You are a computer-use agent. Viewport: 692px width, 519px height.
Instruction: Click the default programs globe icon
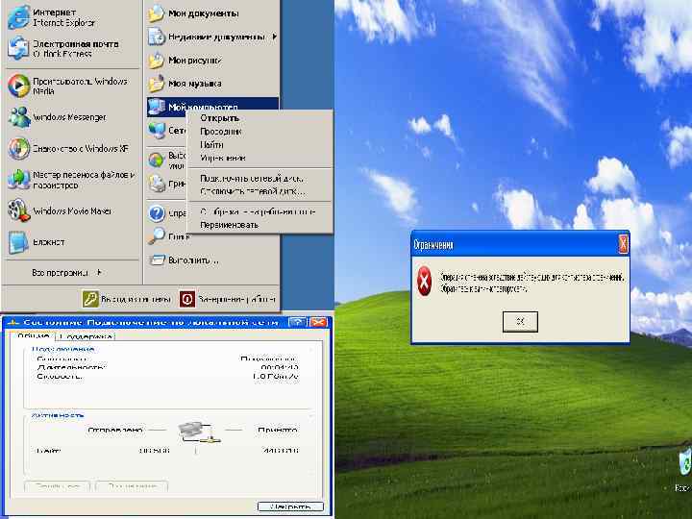coord(157,160)
